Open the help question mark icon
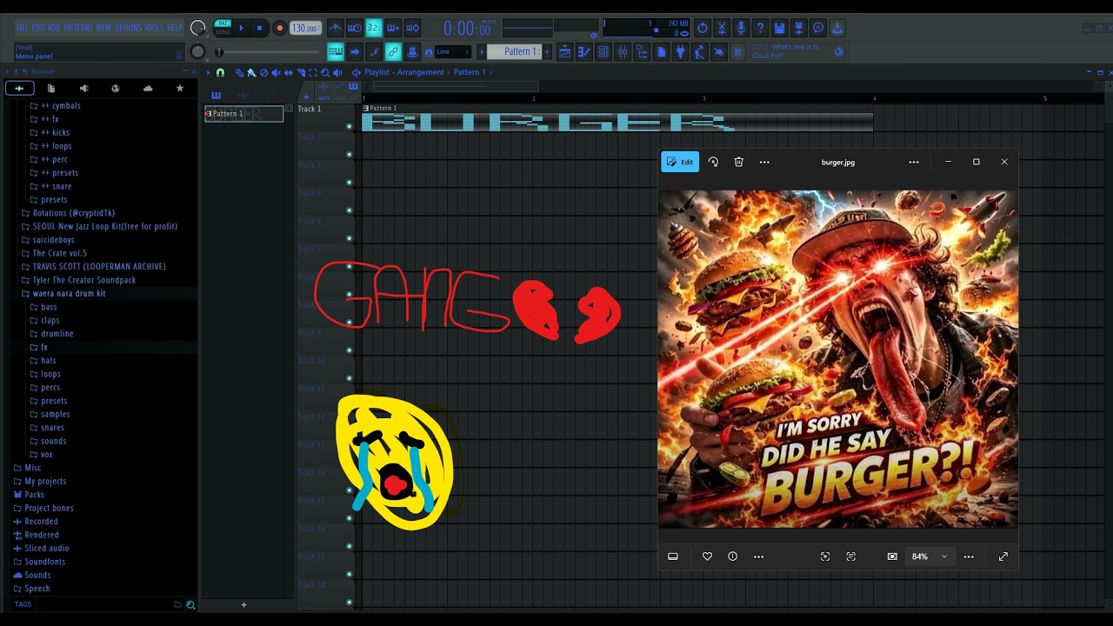1113x626 pixels. click(x=760, y=28)
